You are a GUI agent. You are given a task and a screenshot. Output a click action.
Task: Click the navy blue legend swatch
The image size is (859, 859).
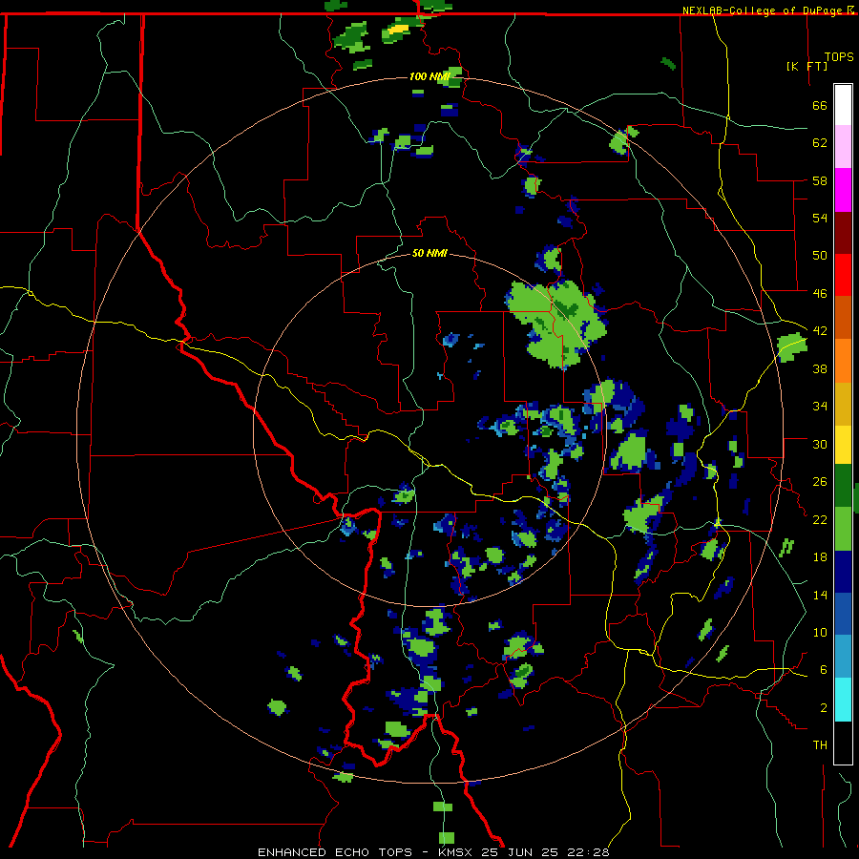(x=843, y=572)
